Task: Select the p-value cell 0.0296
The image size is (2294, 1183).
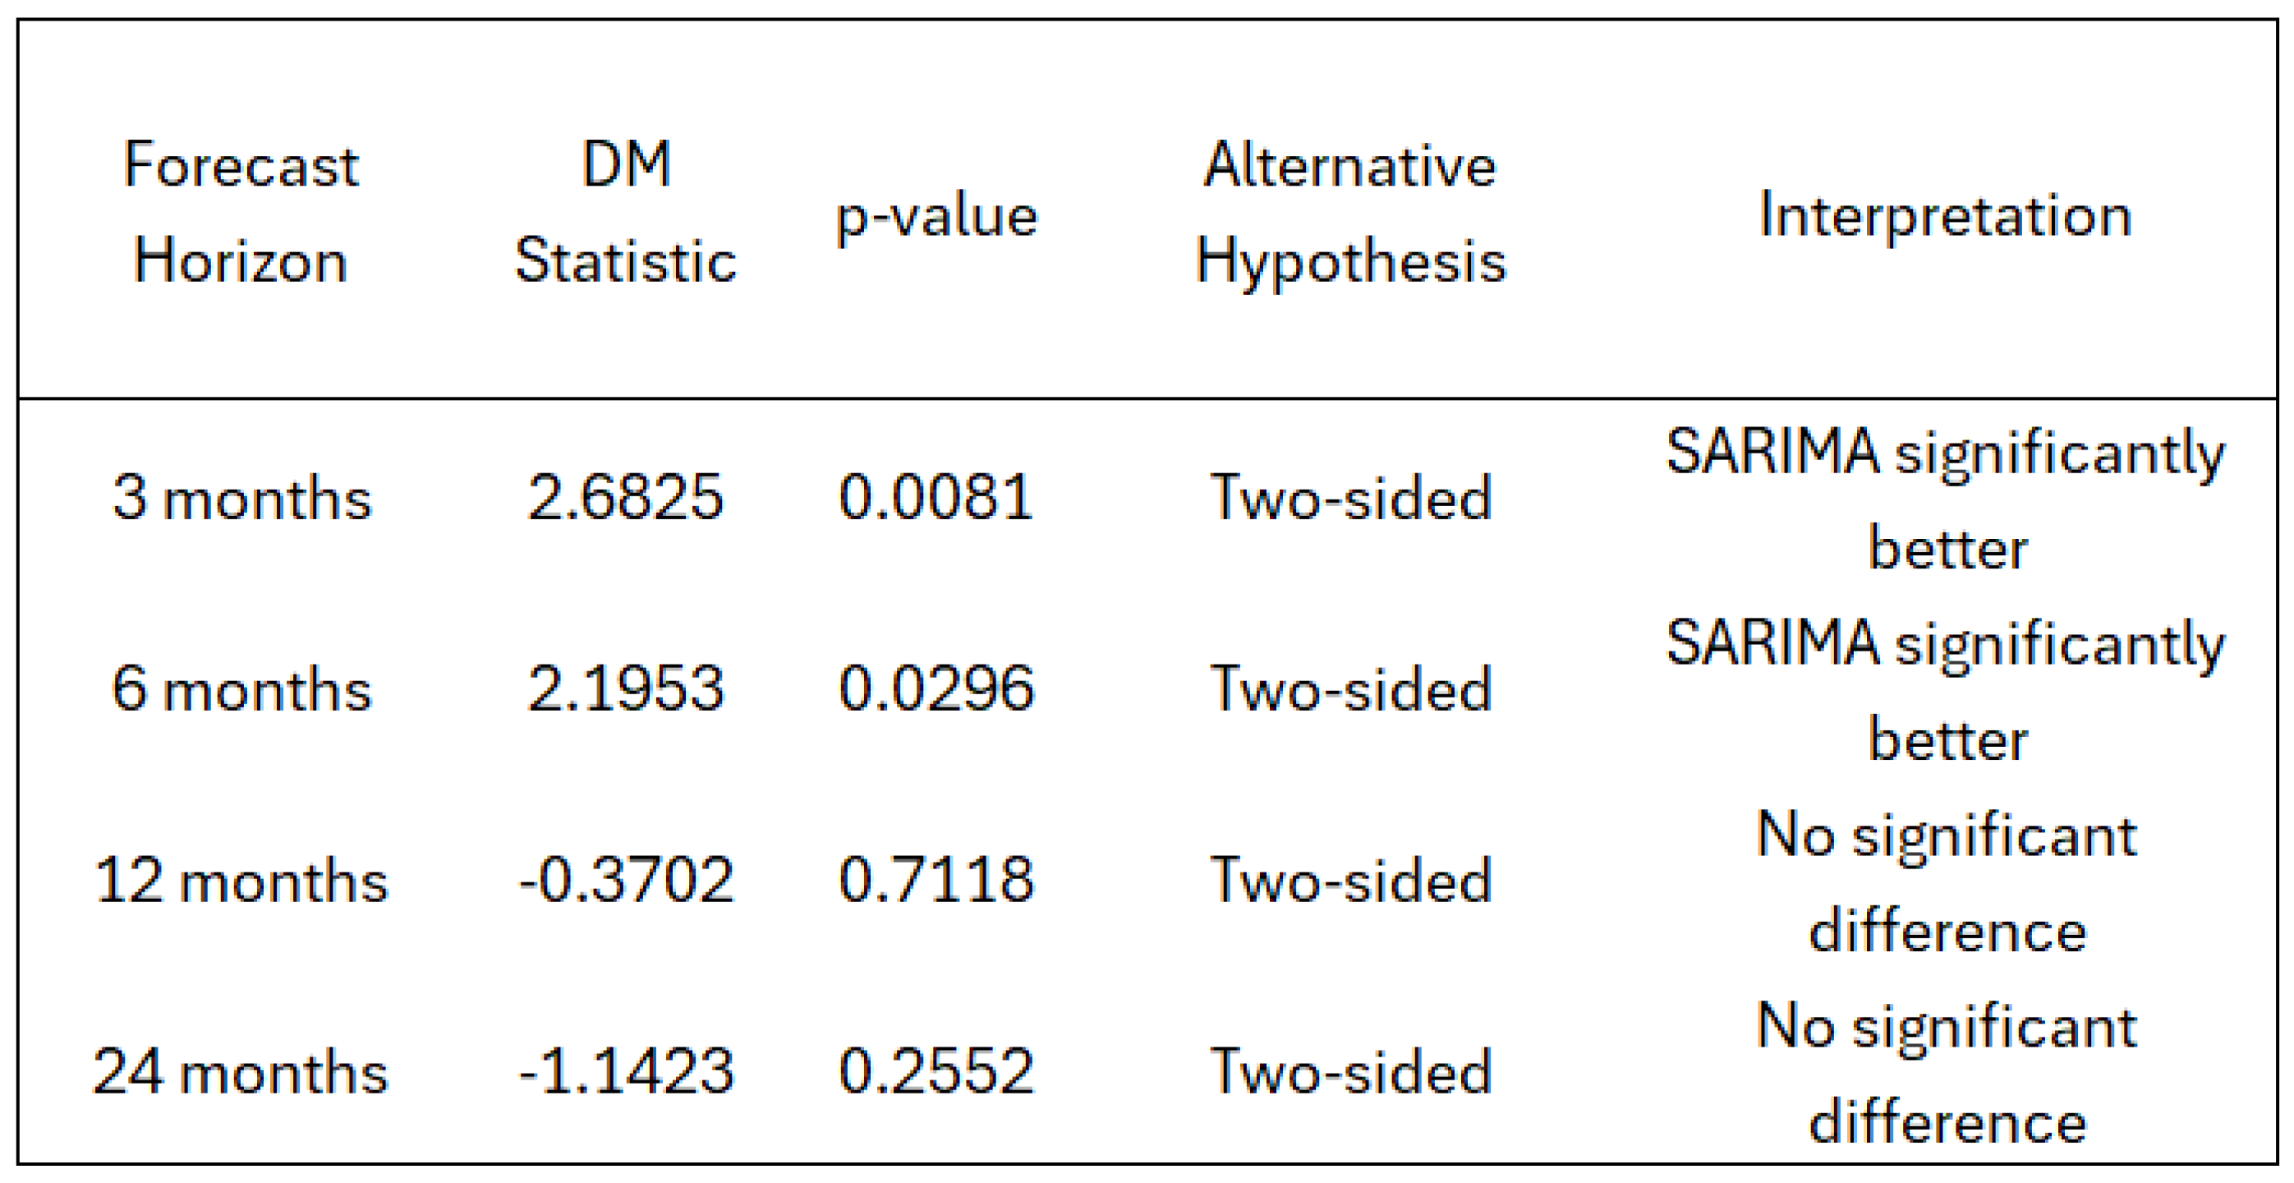Action: pyautogui.click(x=936, y=688)
